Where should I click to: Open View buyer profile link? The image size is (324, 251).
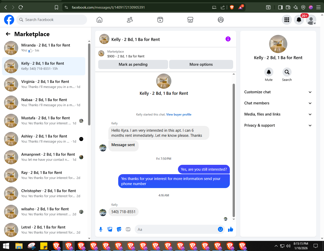coord(179,115)
